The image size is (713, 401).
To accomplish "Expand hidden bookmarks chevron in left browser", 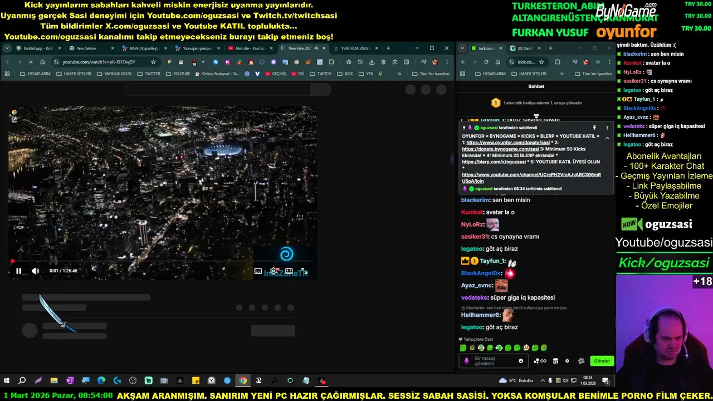I will (399, 74).
